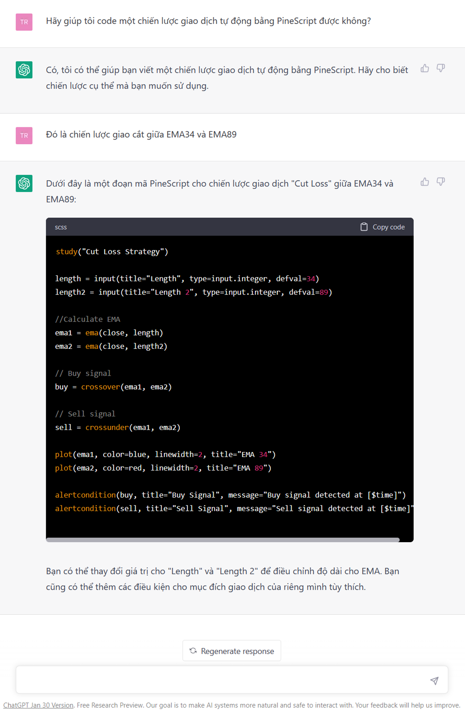
Task: Dislike the first ChatGPT reply with thumbs down
Action: point(441,68)
